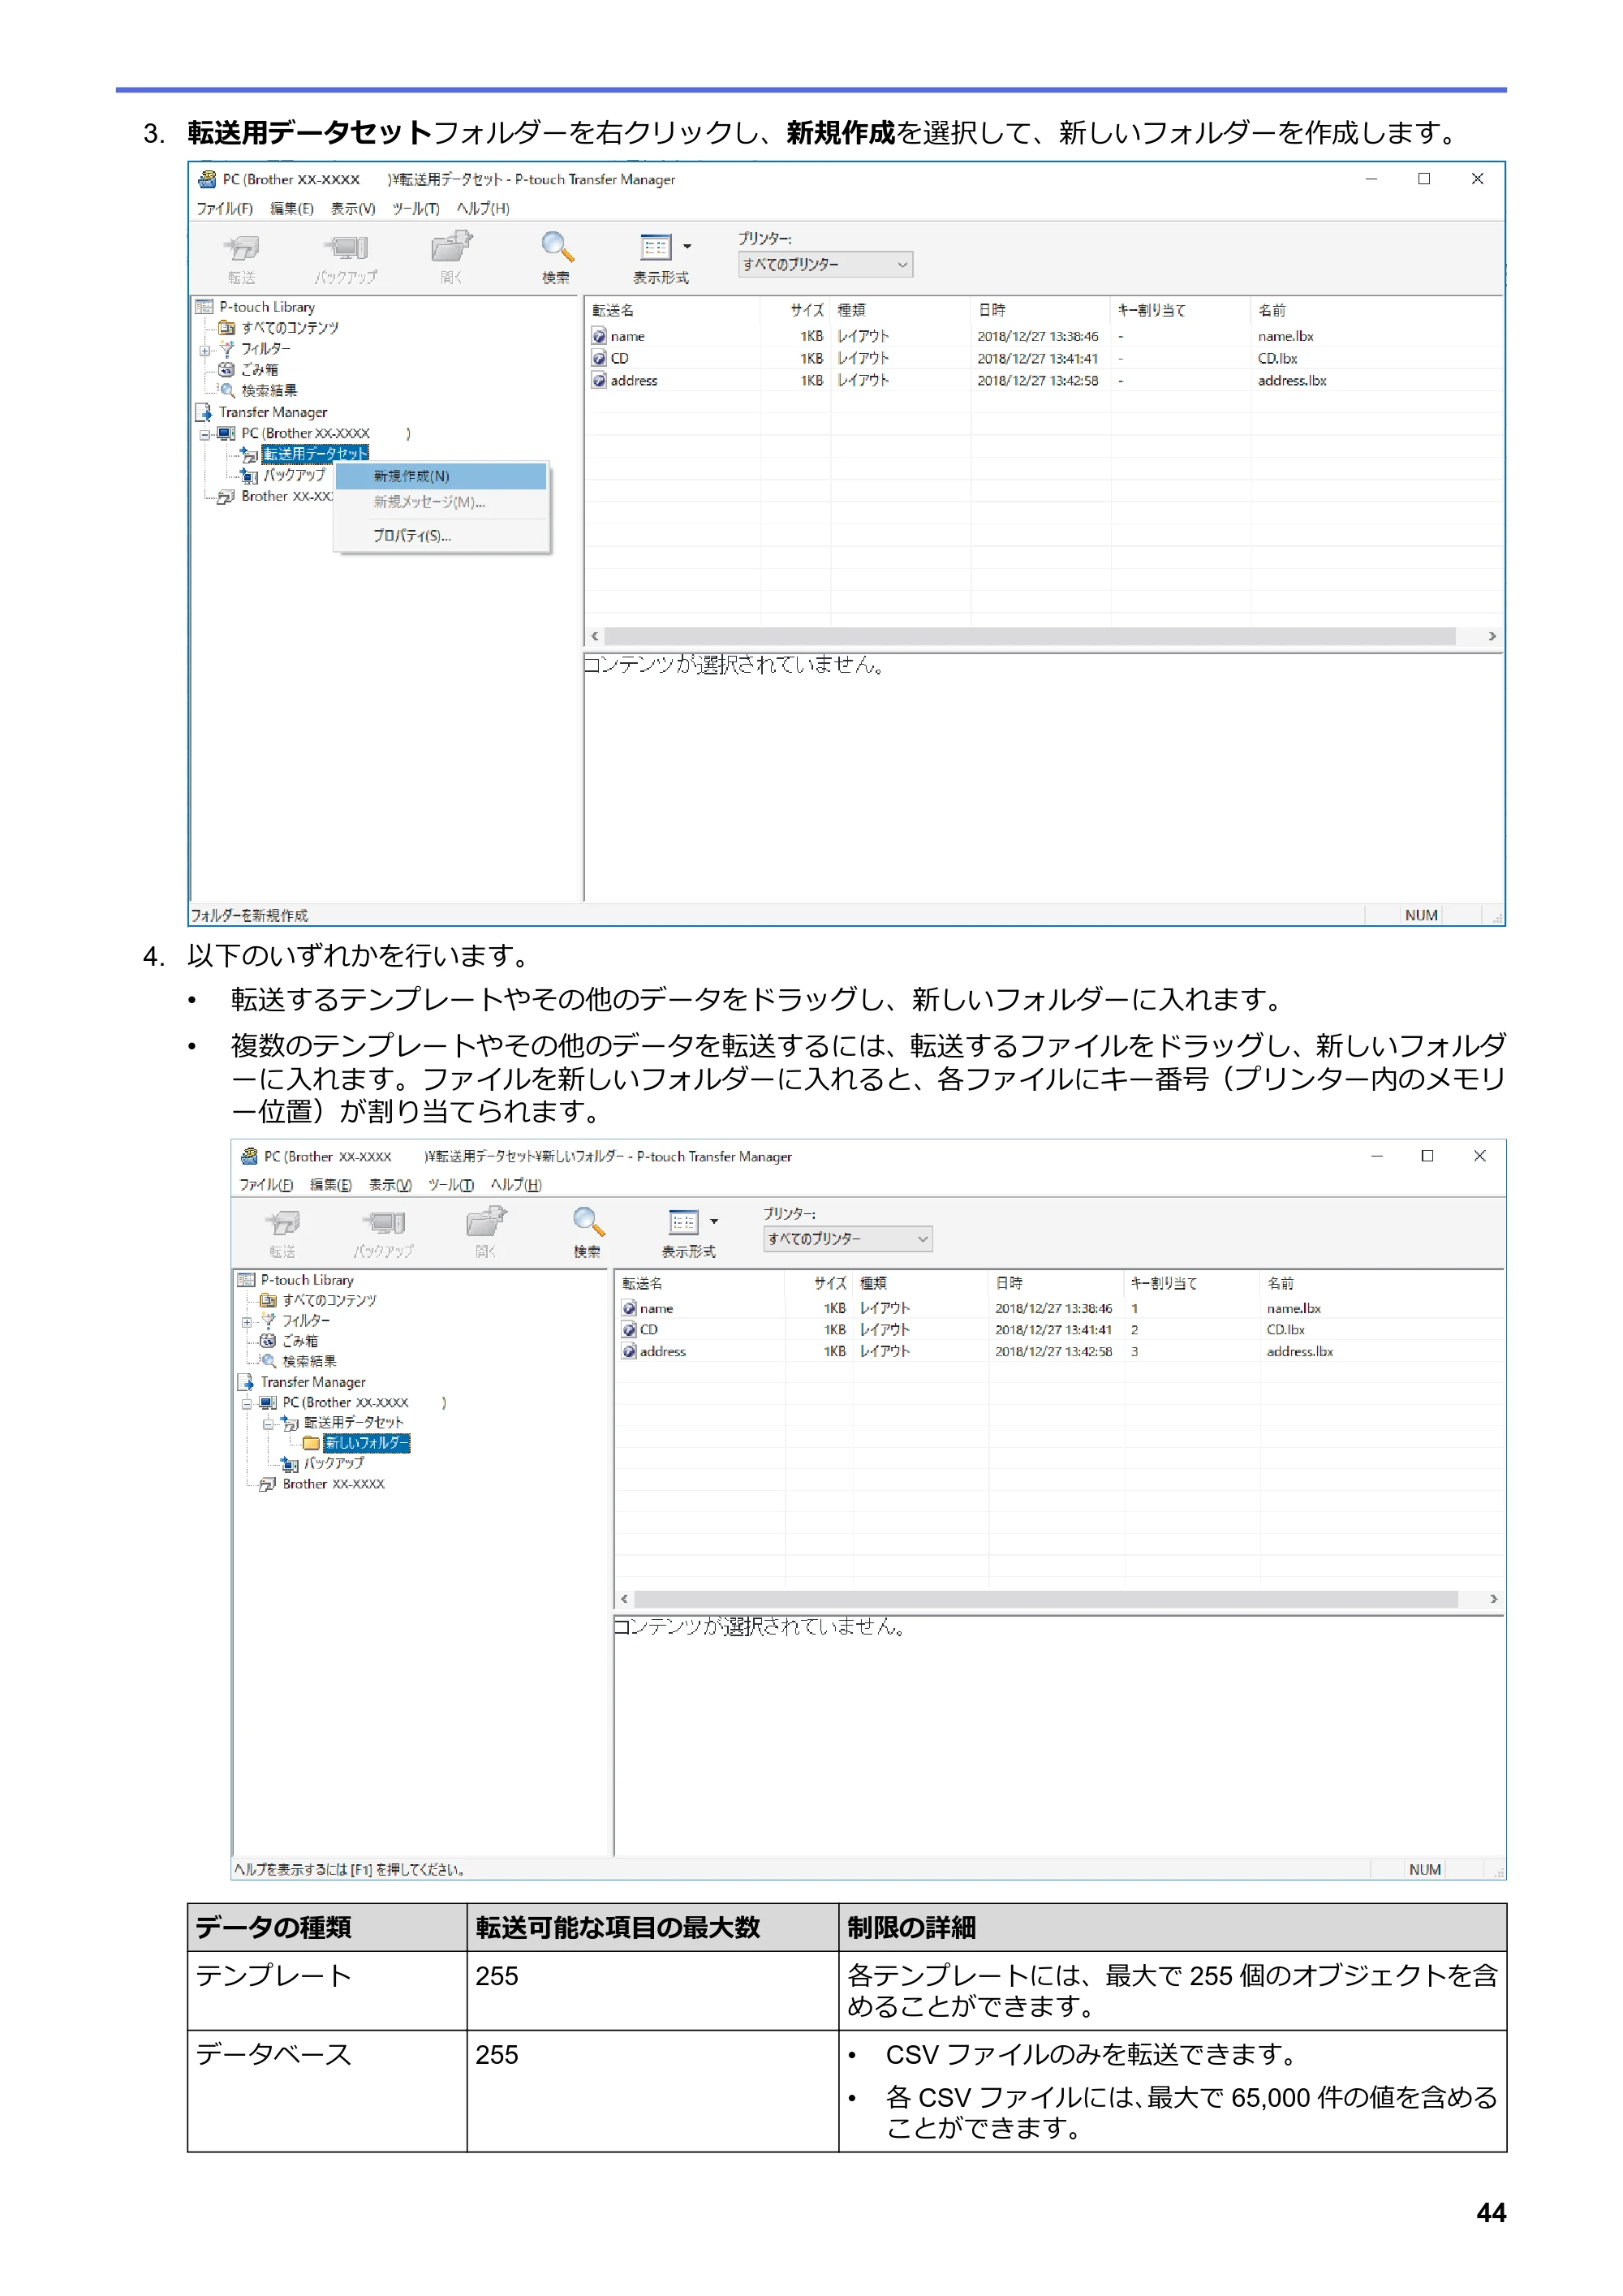Click the 転送 toolbar icon in the context-menu window
Screen dimensions: 1623x2296
coord(241,247)
